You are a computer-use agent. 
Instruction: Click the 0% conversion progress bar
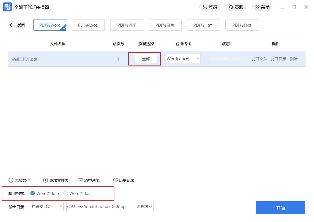225,59
